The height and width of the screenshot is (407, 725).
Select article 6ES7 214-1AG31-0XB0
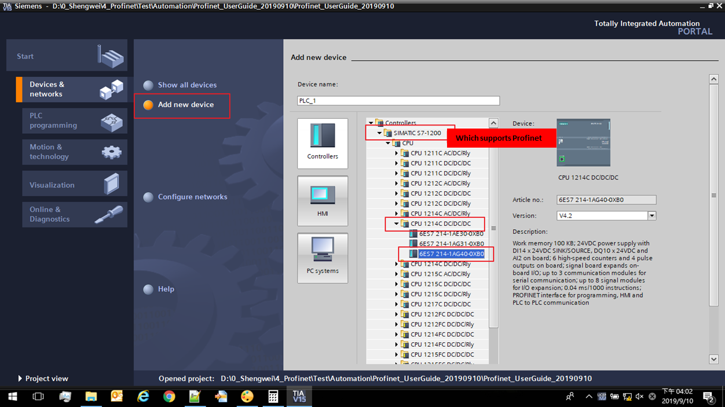click(451, 244)
